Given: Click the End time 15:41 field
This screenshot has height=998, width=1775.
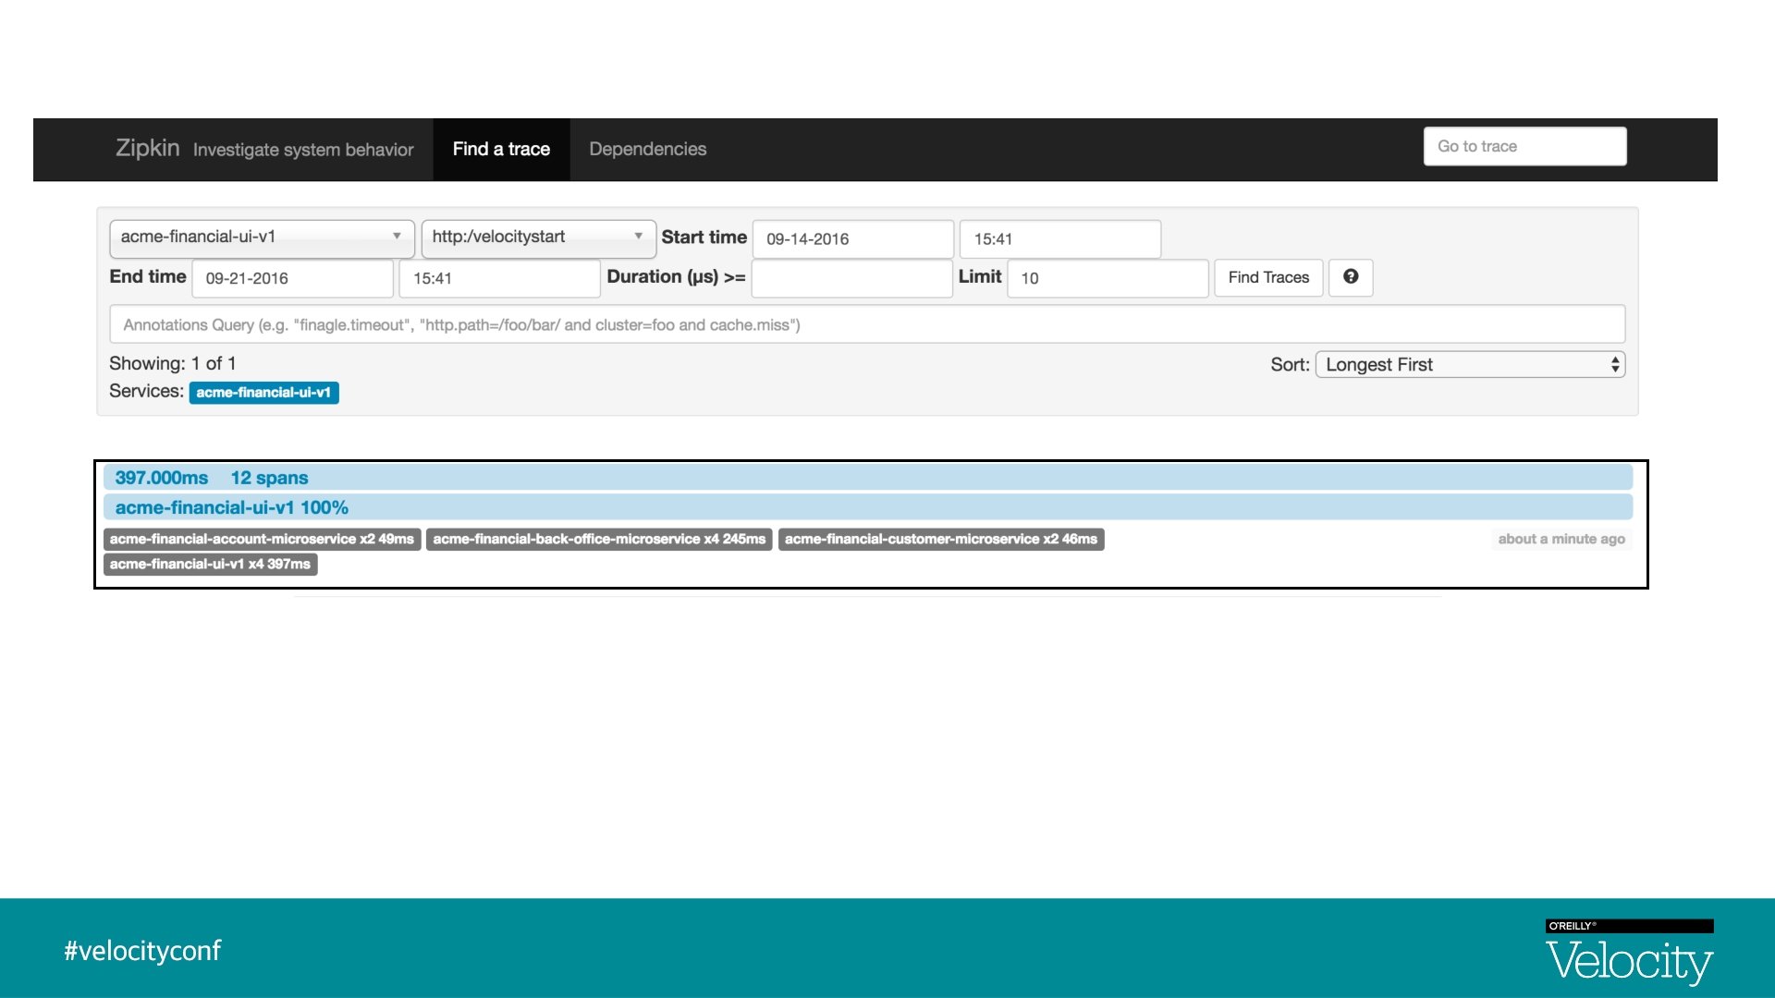Looking at the screenshot, I should coord(499,279).
